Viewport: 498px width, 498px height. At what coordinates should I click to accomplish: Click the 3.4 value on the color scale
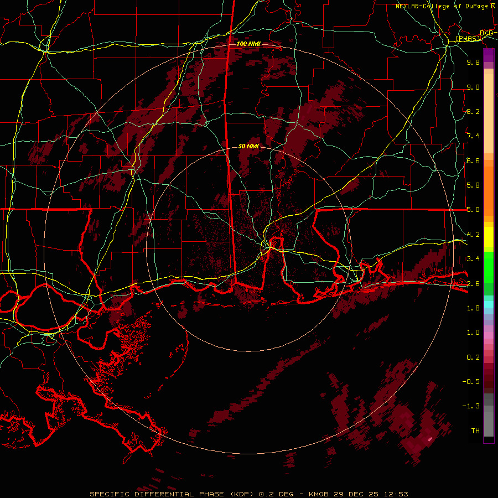(x=473, y=259)
